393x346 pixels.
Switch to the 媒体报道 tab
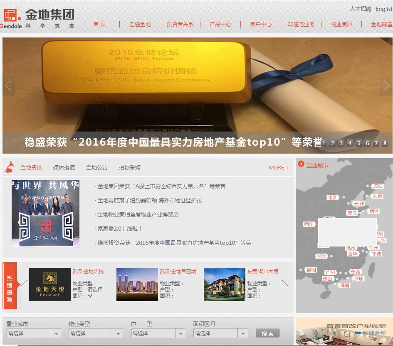click(x=64, y=167)
